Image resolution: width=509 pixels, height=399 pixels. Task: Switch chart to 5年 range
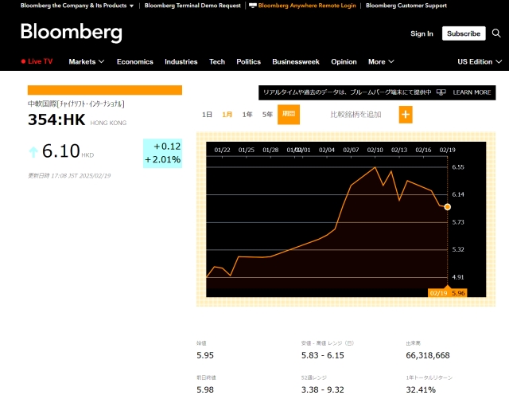point(267,115)
